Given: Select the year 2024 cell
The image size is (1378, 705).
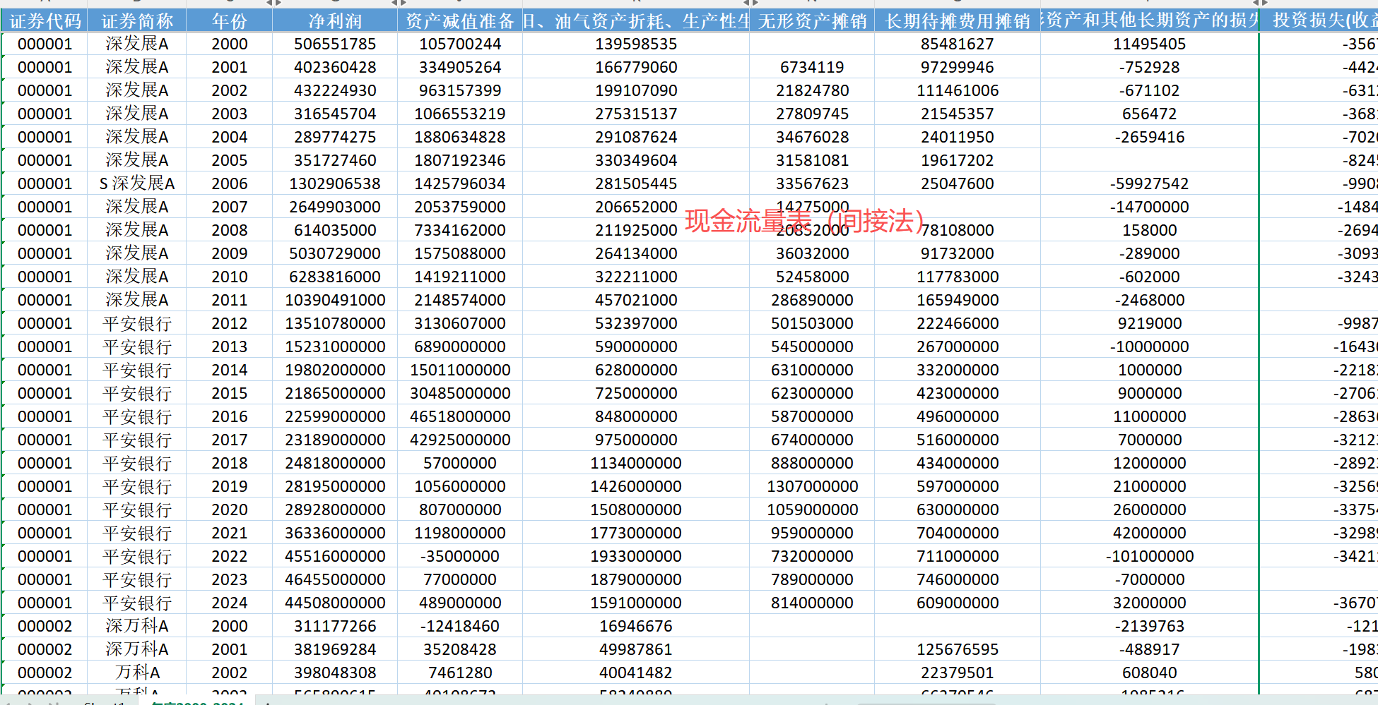Looking at the screenshot, I should [x=230, y=603].
